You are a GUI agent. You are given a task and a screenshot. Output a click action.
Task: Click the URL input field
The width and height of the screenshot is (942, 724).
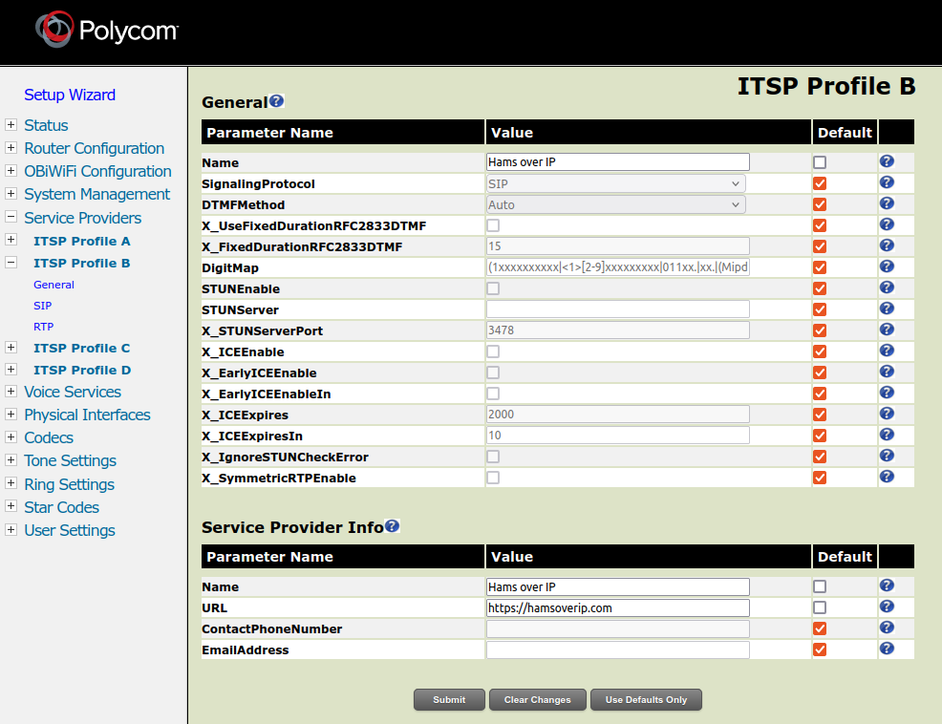[617, 607]
